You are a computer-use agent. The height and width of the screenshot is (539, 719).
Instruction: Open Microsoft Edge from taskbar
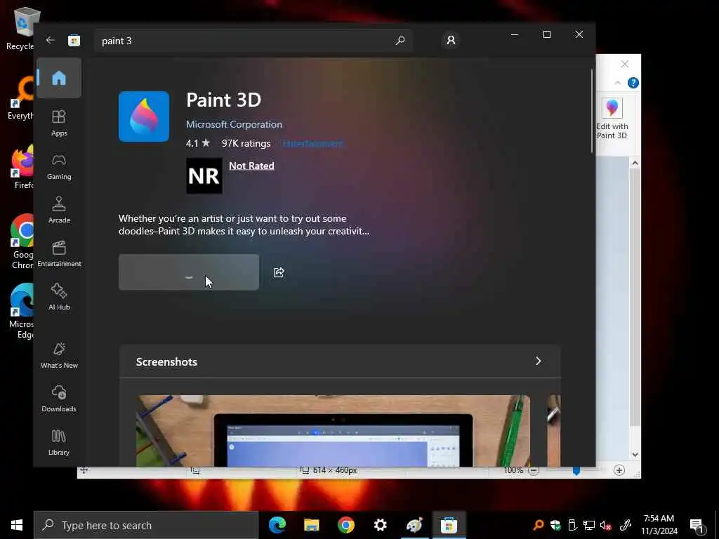tap(277, 525)
